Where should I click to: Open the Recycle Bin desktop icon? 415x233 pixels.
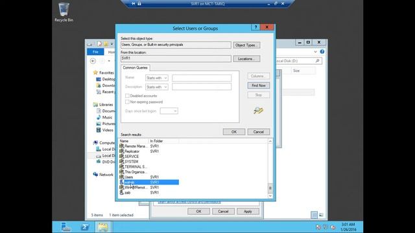coord(64,12)
